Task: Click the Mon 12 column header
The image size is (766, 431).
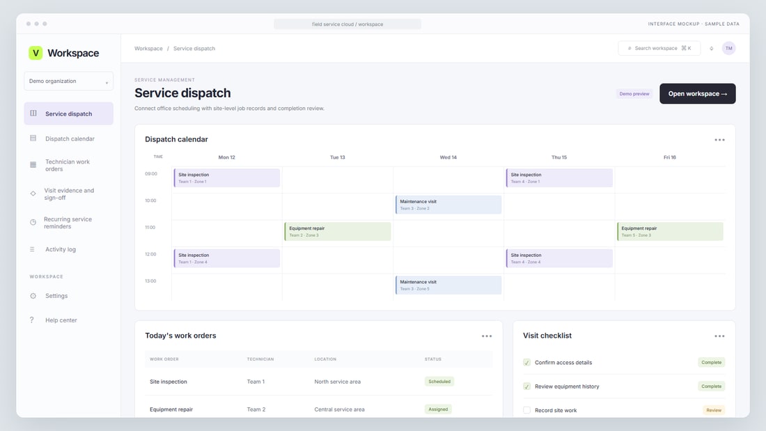Action: pyautogui.click(x=227, y=157)
